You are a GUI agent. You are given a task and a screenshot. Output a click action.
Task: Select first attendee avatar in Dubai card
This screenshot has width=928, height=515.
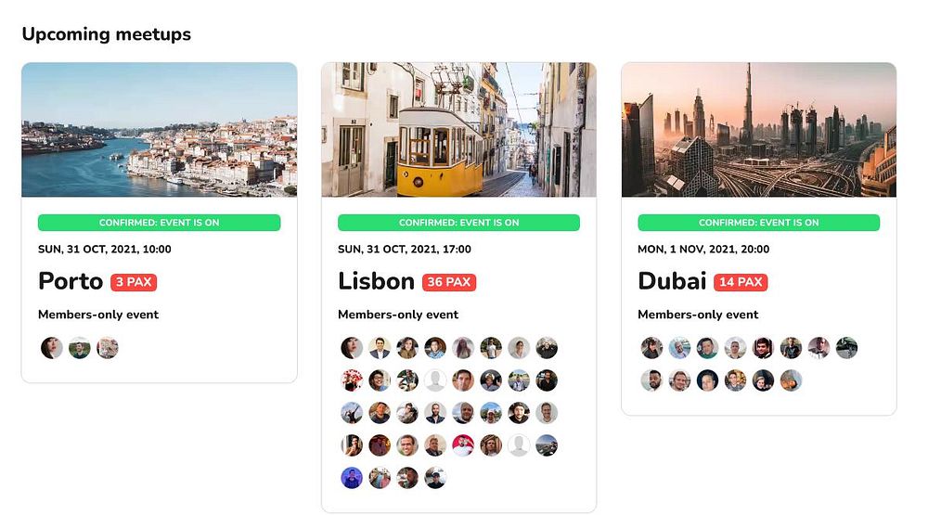pos(651,348)
